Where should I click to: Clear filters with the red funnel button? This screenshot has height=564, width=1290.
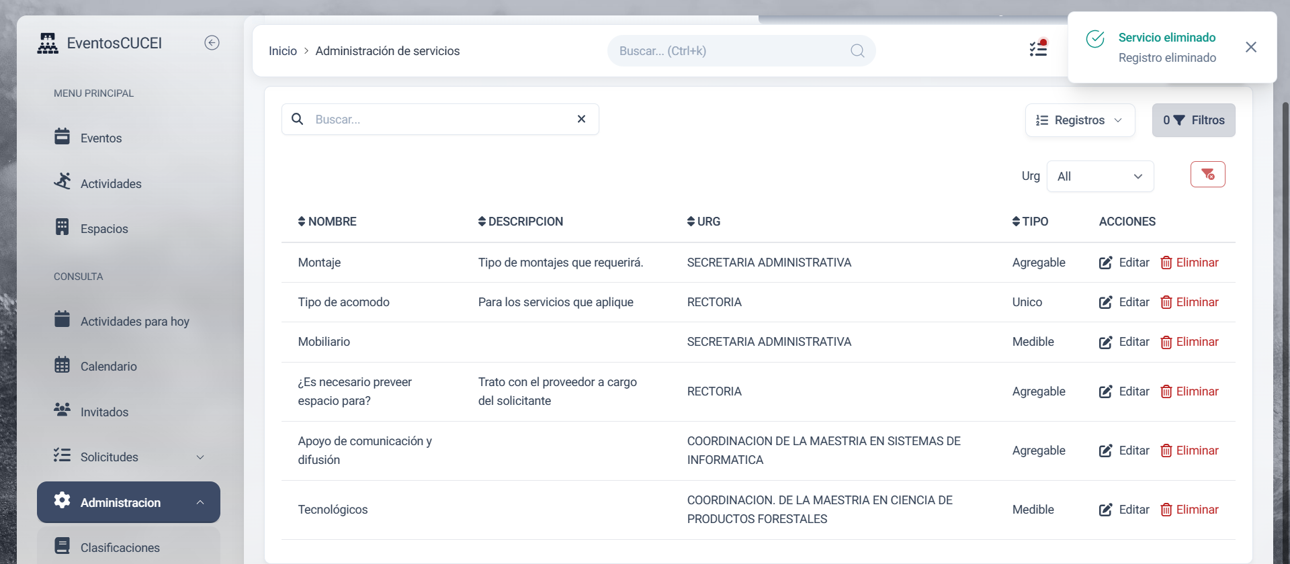tap(1207, 175)
